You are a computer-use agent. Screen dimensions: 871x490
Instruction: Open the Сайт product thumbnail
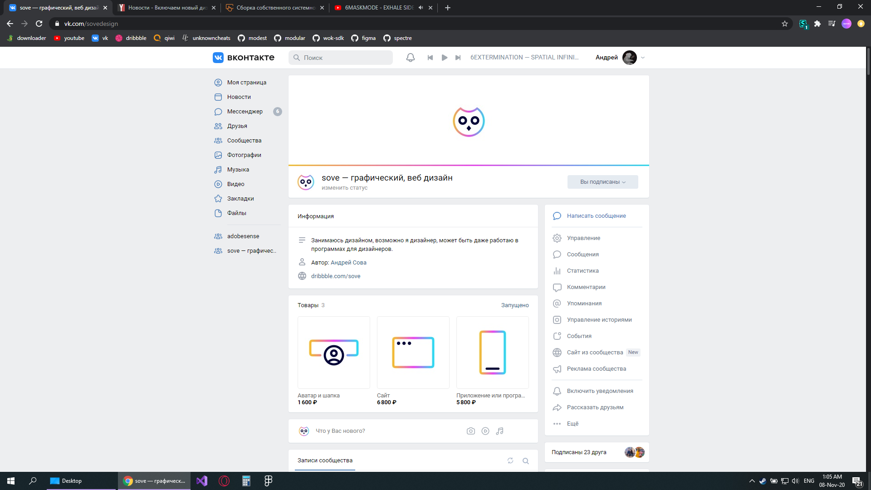click(x=413, y=353)
